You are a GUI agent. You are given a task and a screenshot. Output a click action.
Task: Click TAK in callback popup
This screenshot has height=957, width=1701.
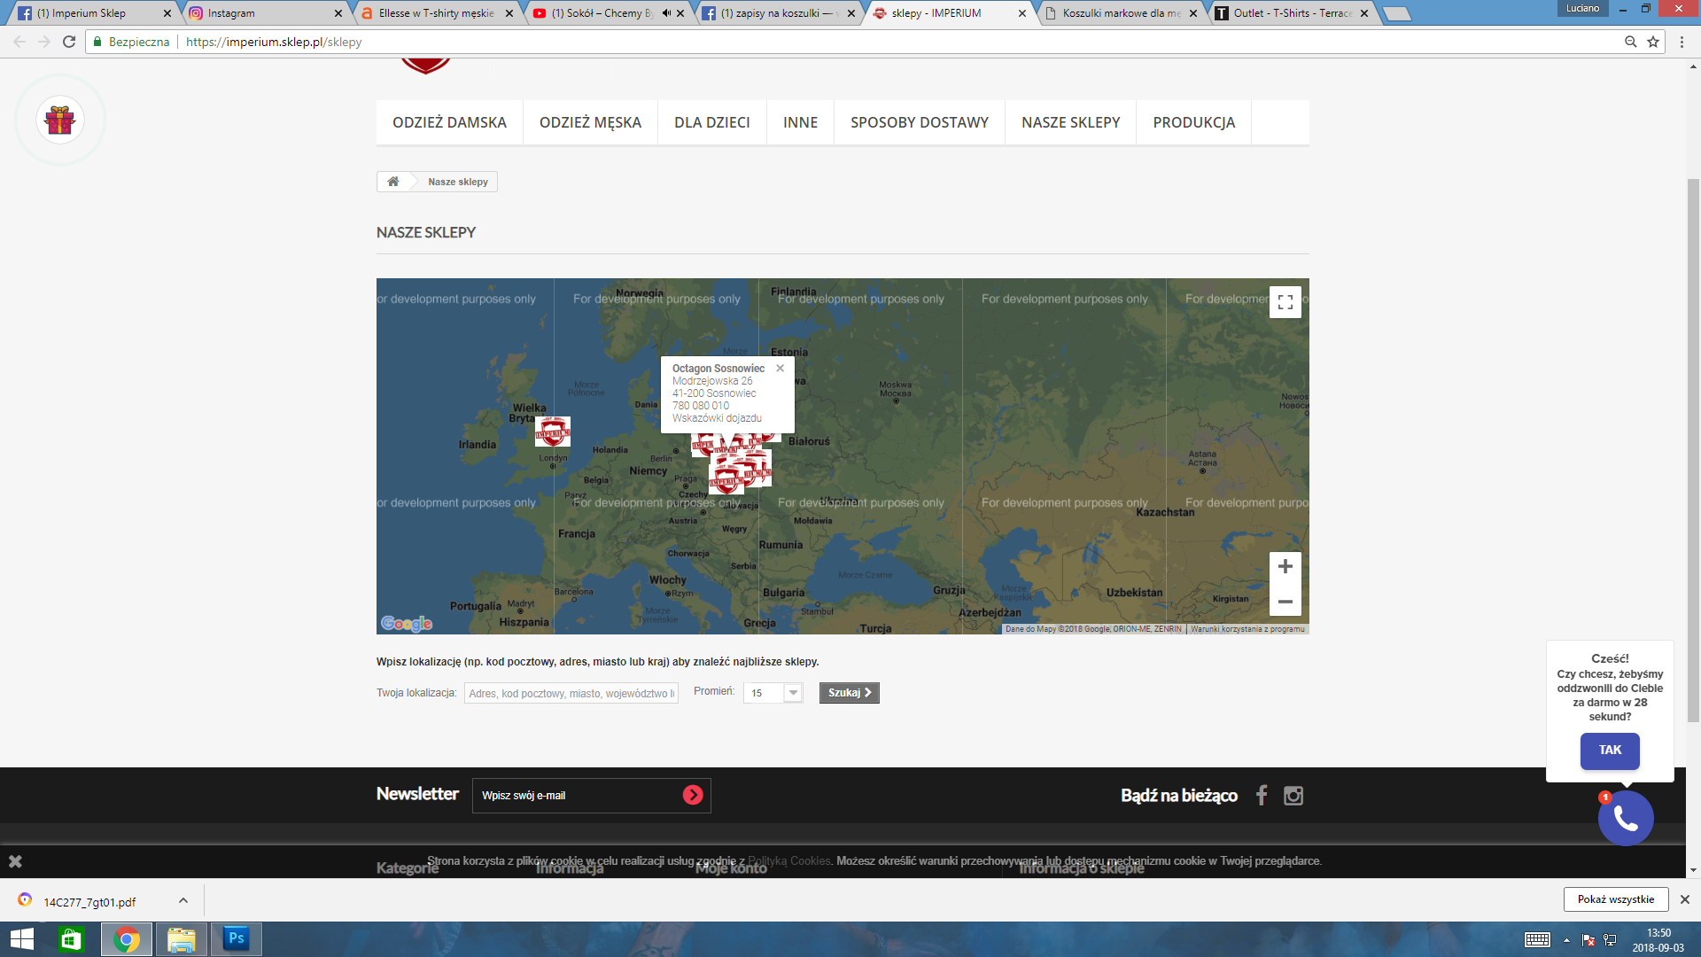click(x=1609, y=751)
